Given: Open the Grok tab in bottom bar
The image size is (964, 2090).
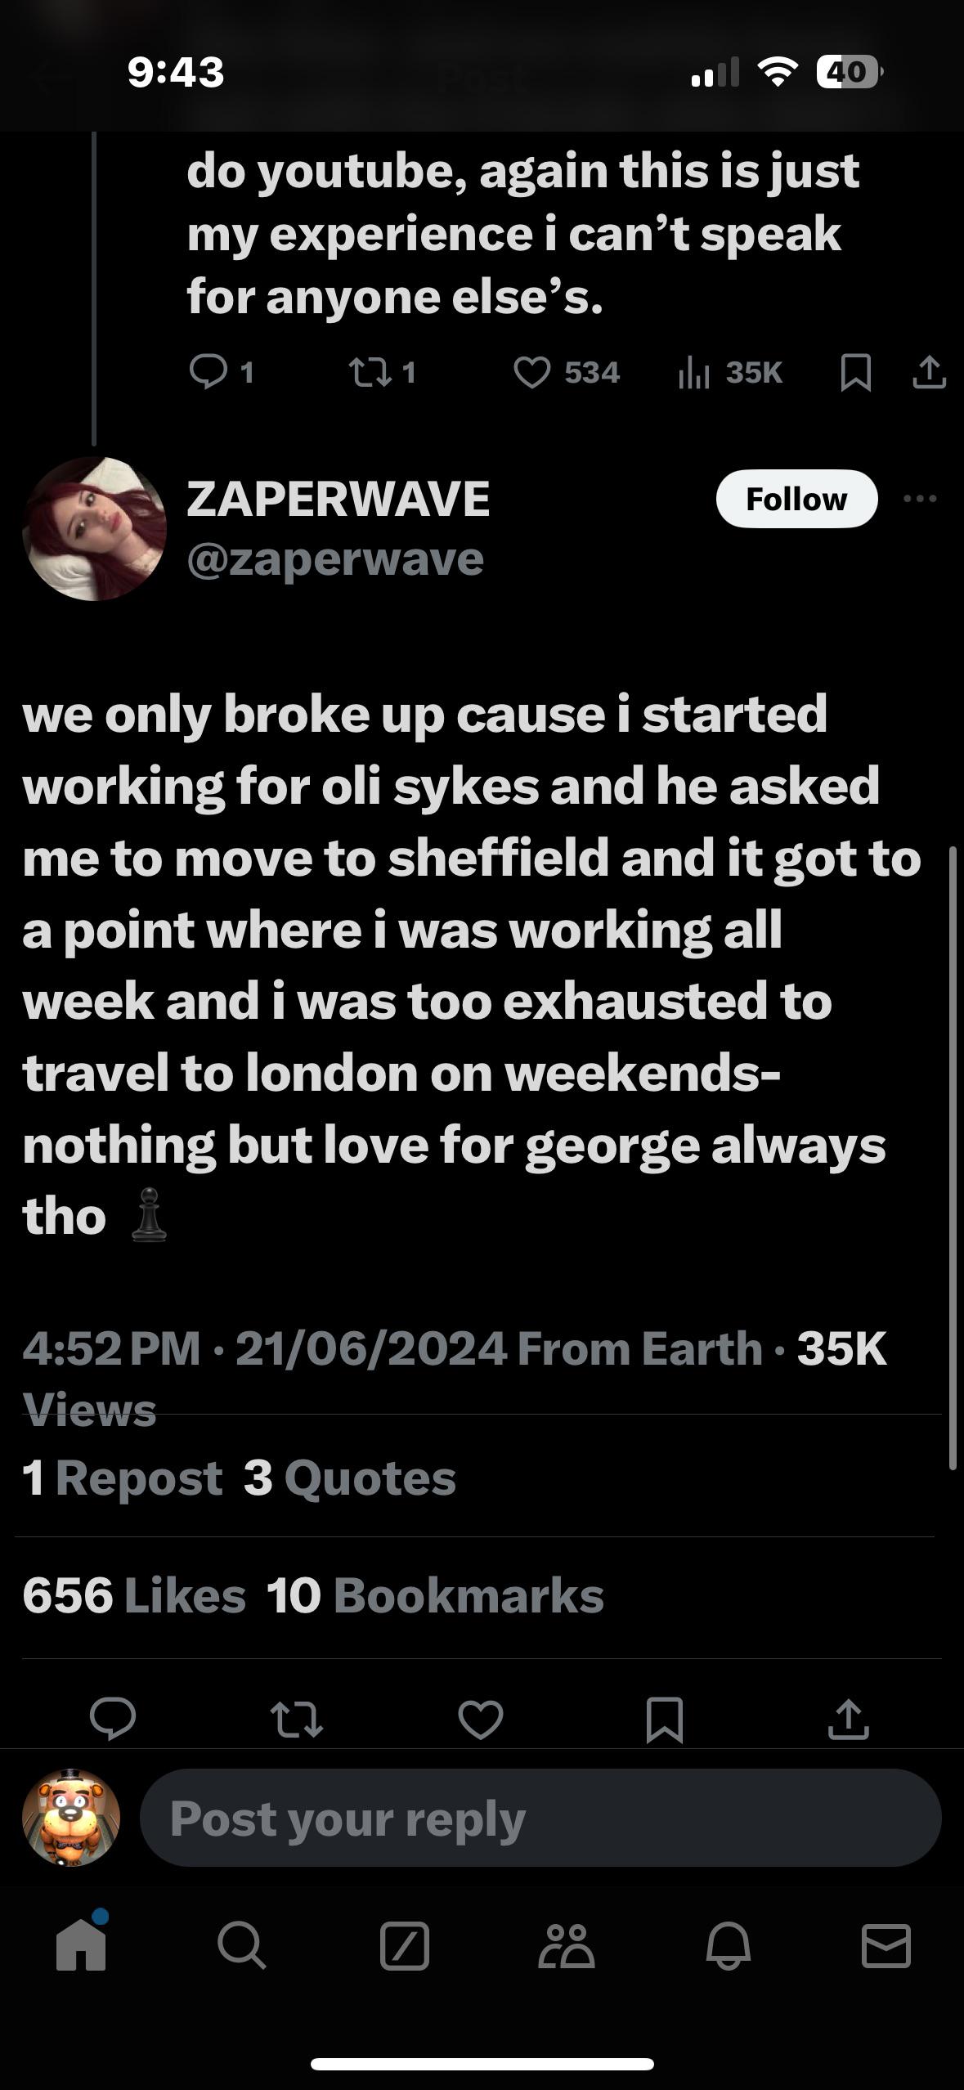Looking at the screenshot, I should (x=405, y=1946).
